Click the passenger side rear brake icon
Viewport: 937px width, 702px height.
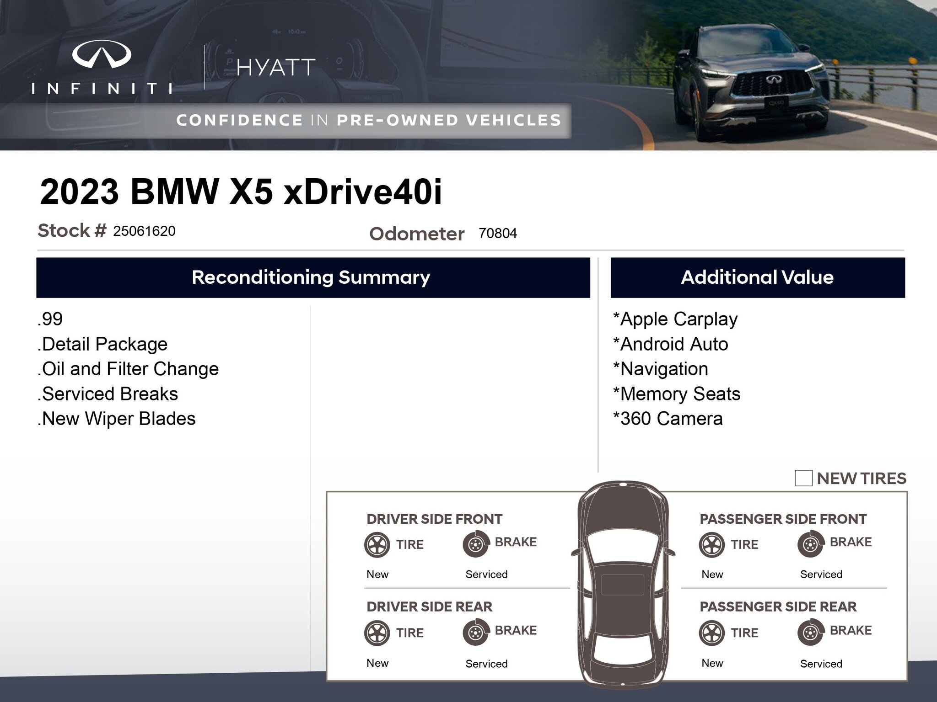click(x=810, y=632)
